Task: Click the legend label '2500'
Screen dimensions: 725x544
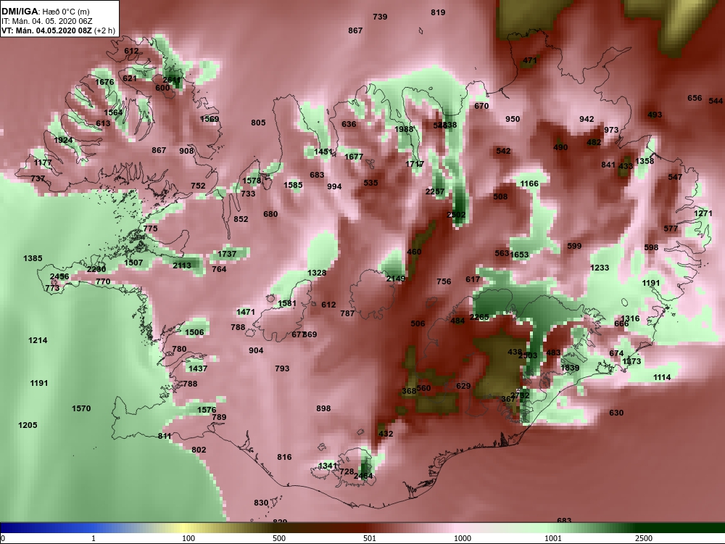Action: (644, 538)
